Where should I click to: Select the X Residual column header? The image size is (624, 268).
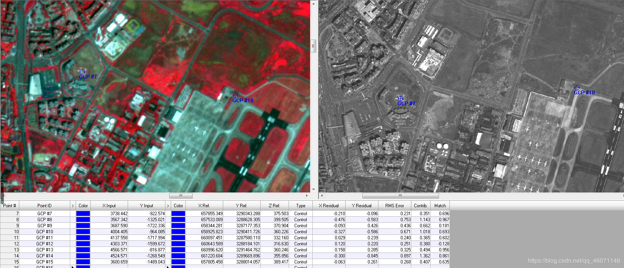point(329,206)
